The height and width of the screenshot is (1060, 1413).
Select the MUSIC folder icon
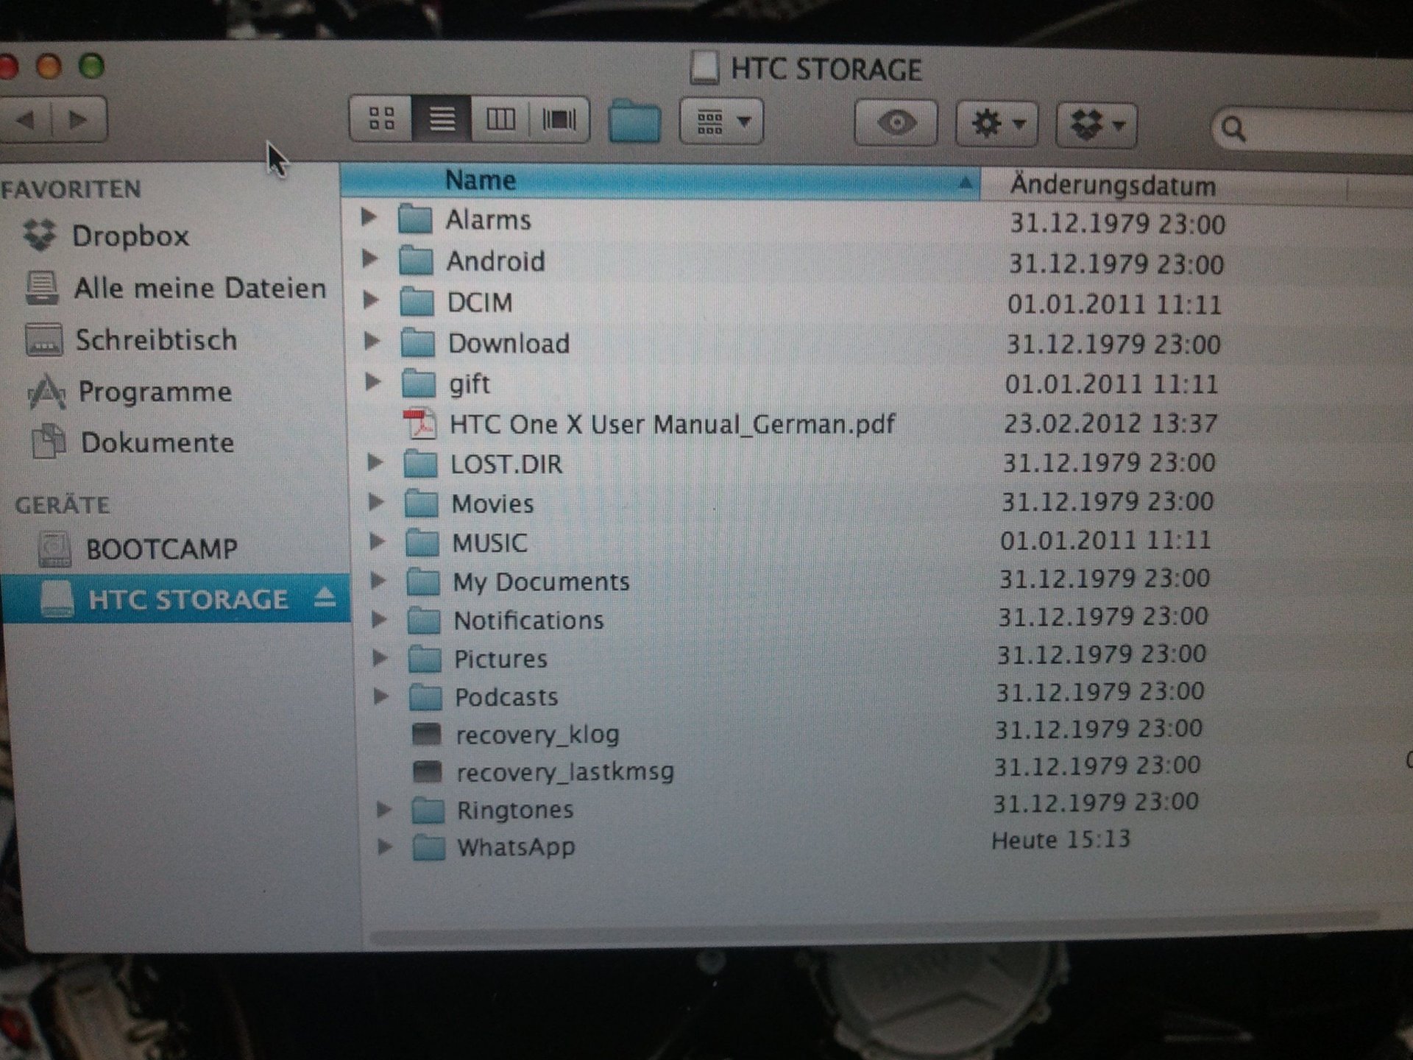pyautogui.click(x=423, y=543)
